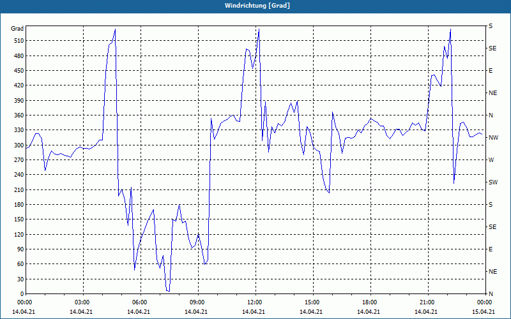Click the S compass label aligned with 180
The width and height of the screenshot is (511, 319).
point(491,205)
